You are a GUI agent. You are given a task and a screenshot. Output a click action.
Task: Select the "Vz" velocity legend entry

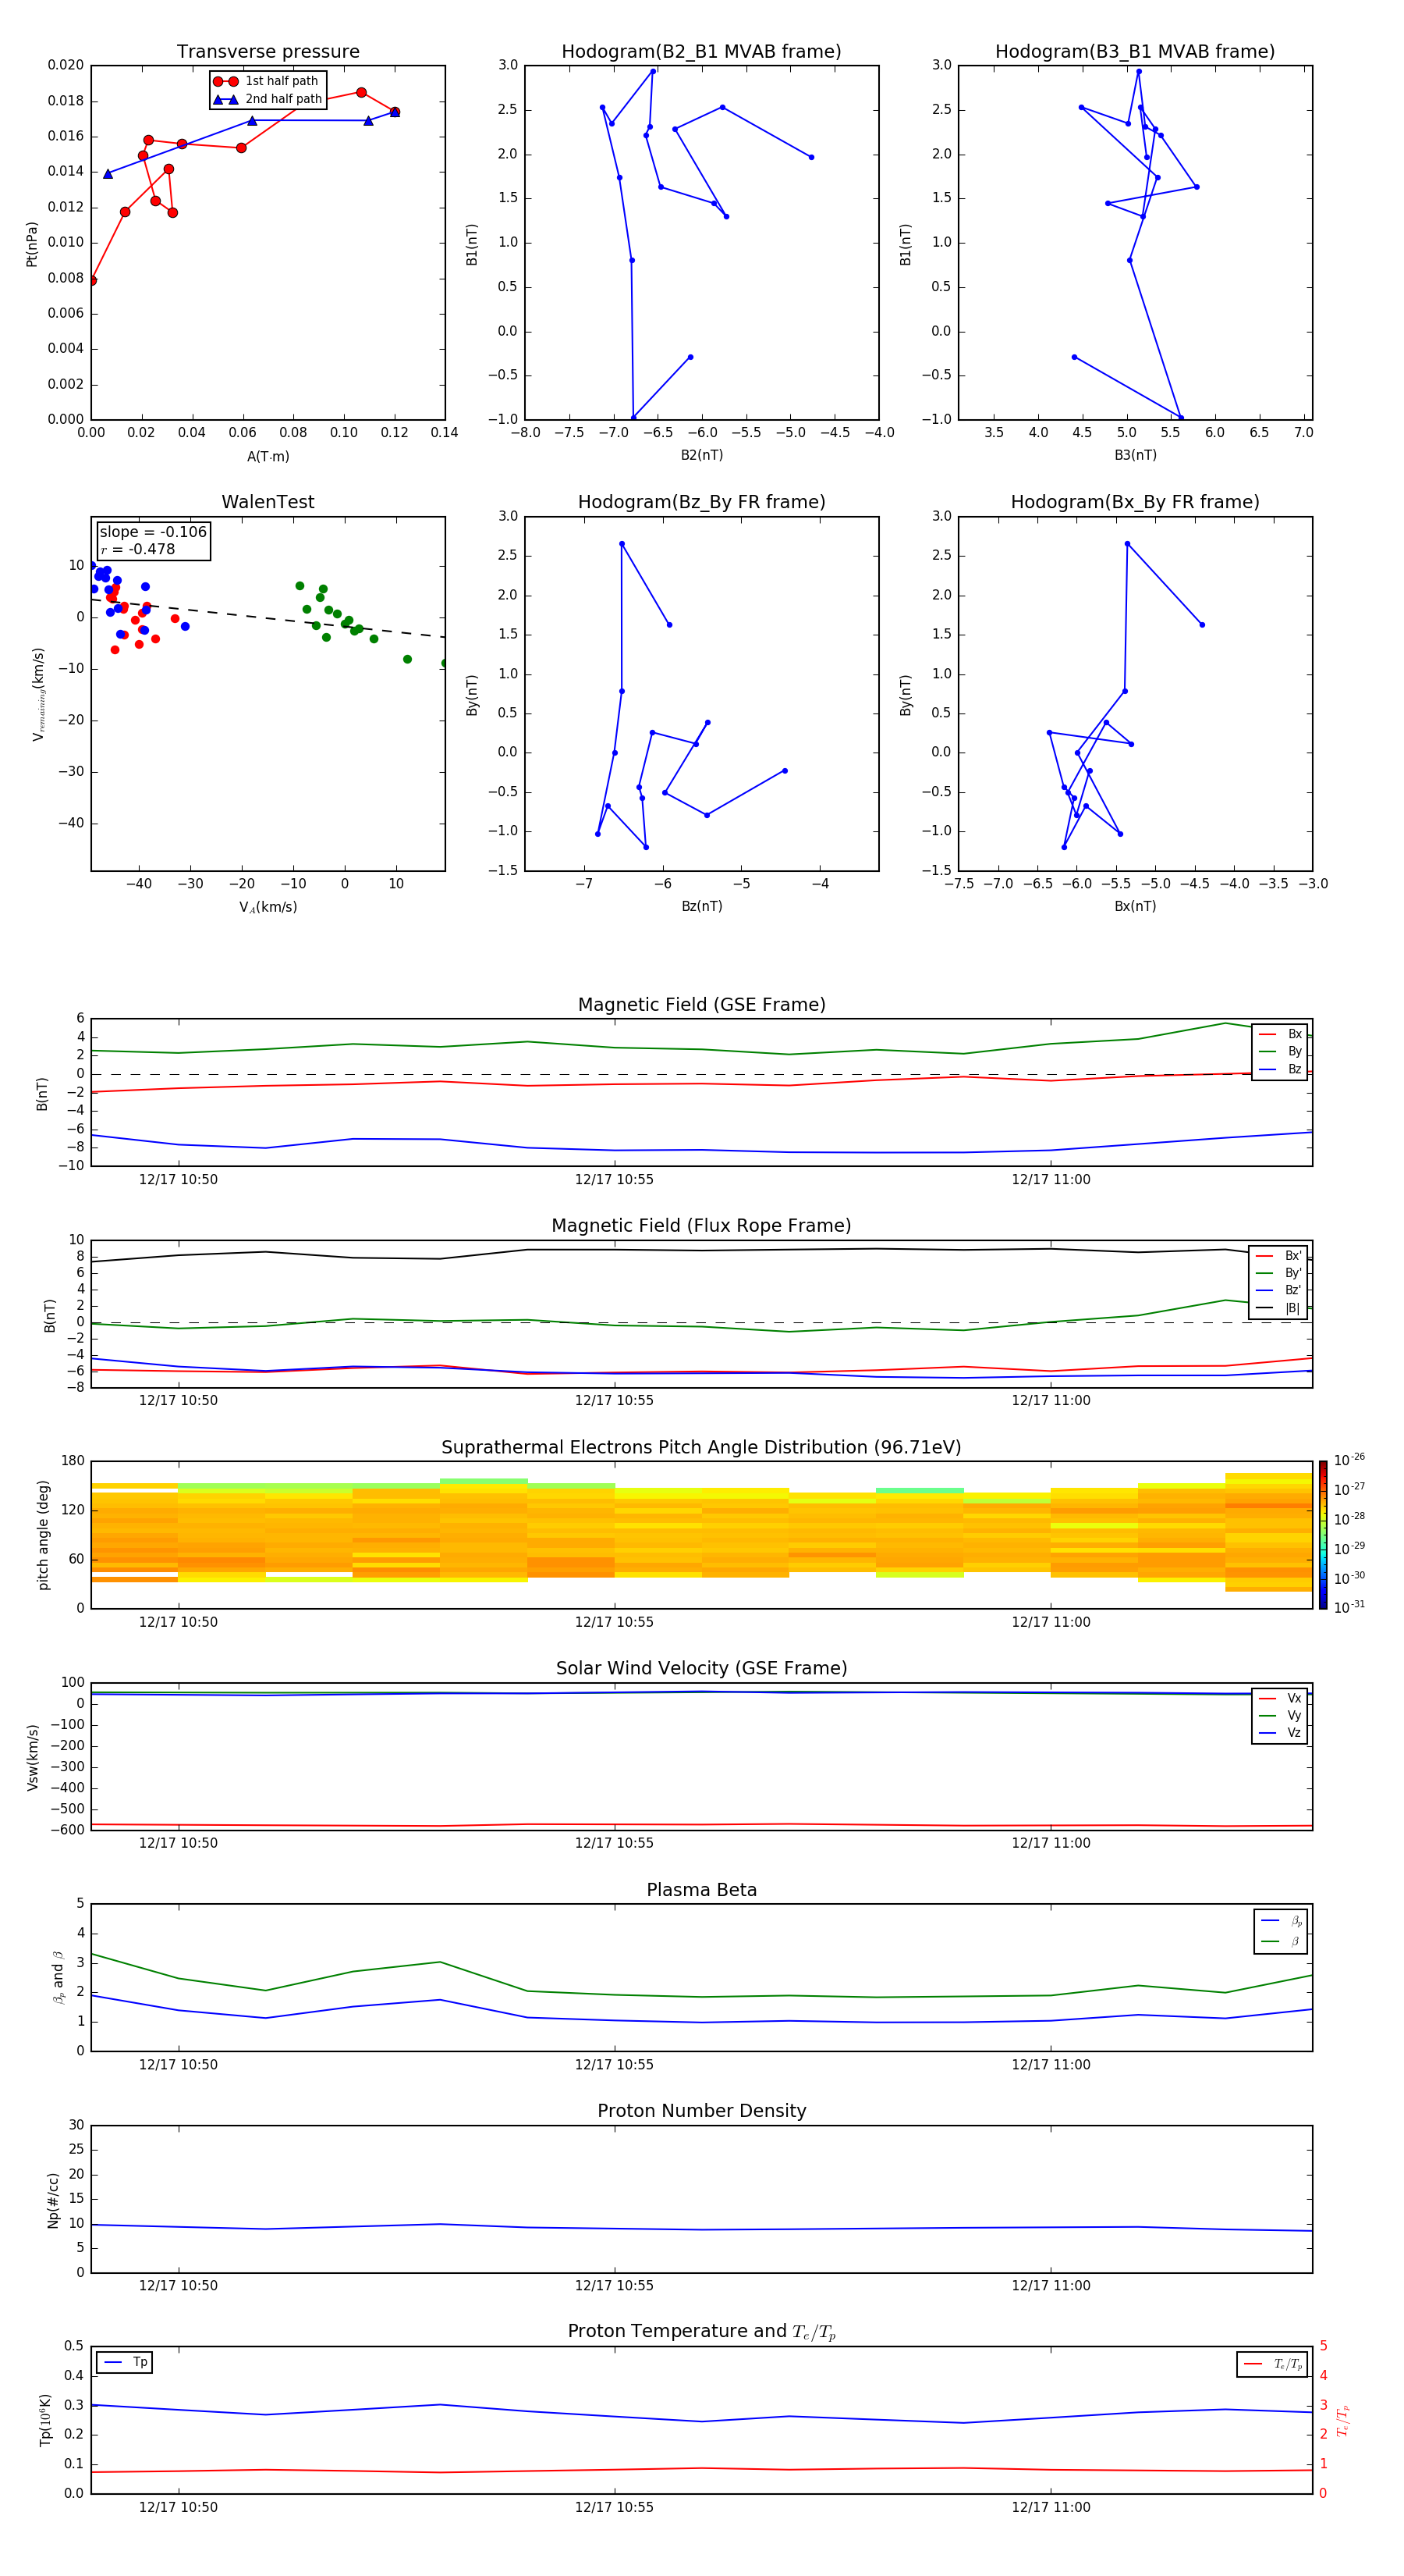1280,1733
